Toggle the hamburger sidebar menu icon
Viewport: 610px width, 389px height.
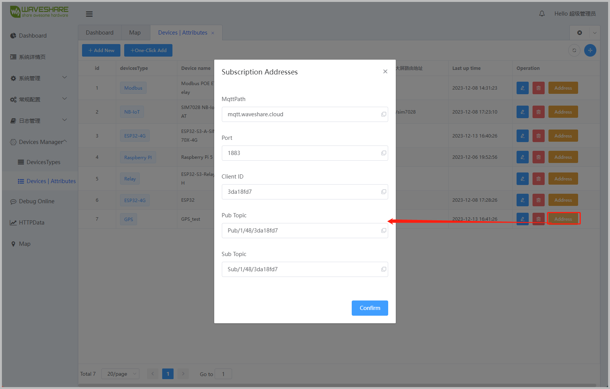[x=89, y=14]
